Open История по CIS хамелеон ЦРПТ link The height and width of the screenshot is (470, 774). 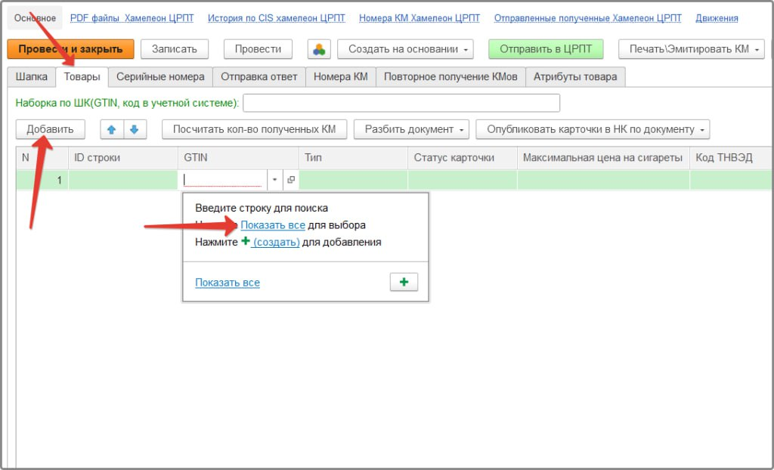(277, 18)
